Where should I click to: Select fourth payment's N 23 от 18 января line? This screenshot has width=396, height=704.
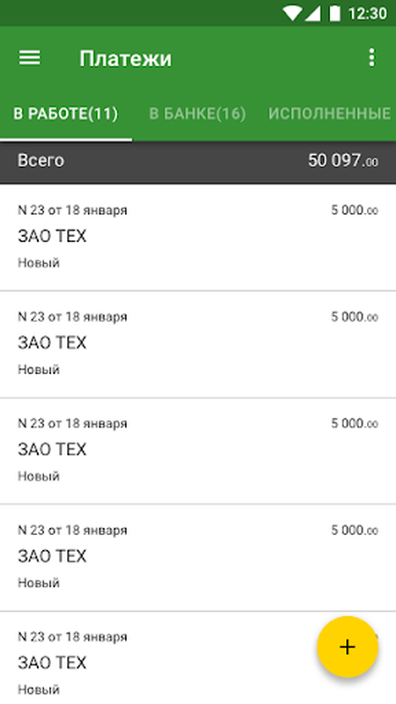[x=72, y=531]
